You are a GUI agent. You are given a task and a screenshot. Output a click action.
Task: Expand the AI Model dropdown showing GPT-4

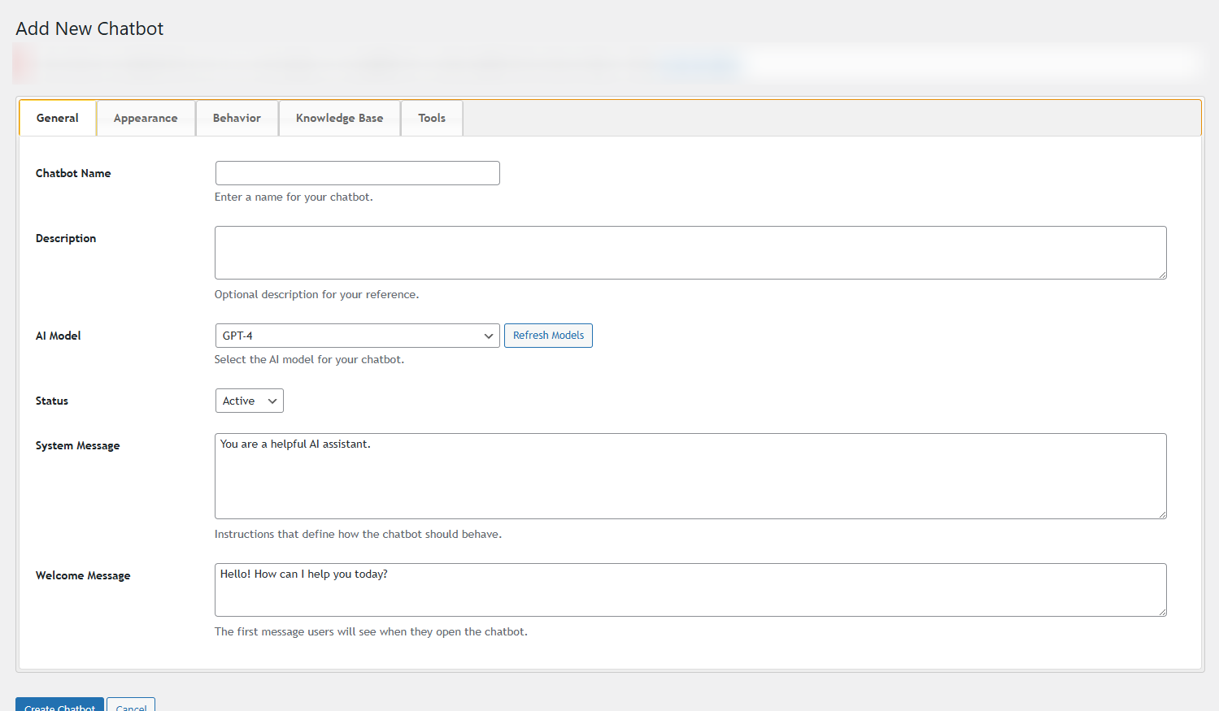tap(357, 336)
